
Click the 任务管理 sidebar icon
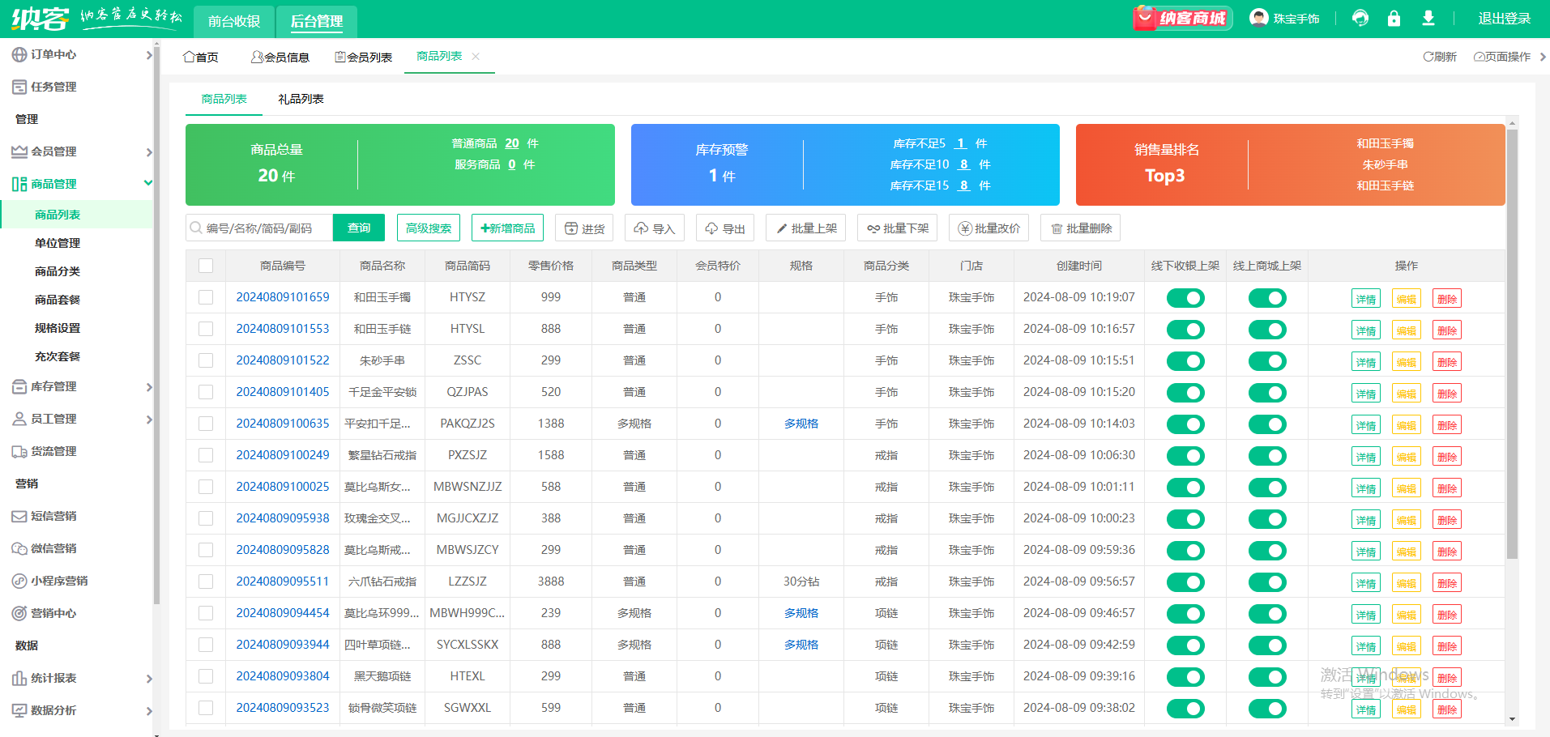point(19,87)
